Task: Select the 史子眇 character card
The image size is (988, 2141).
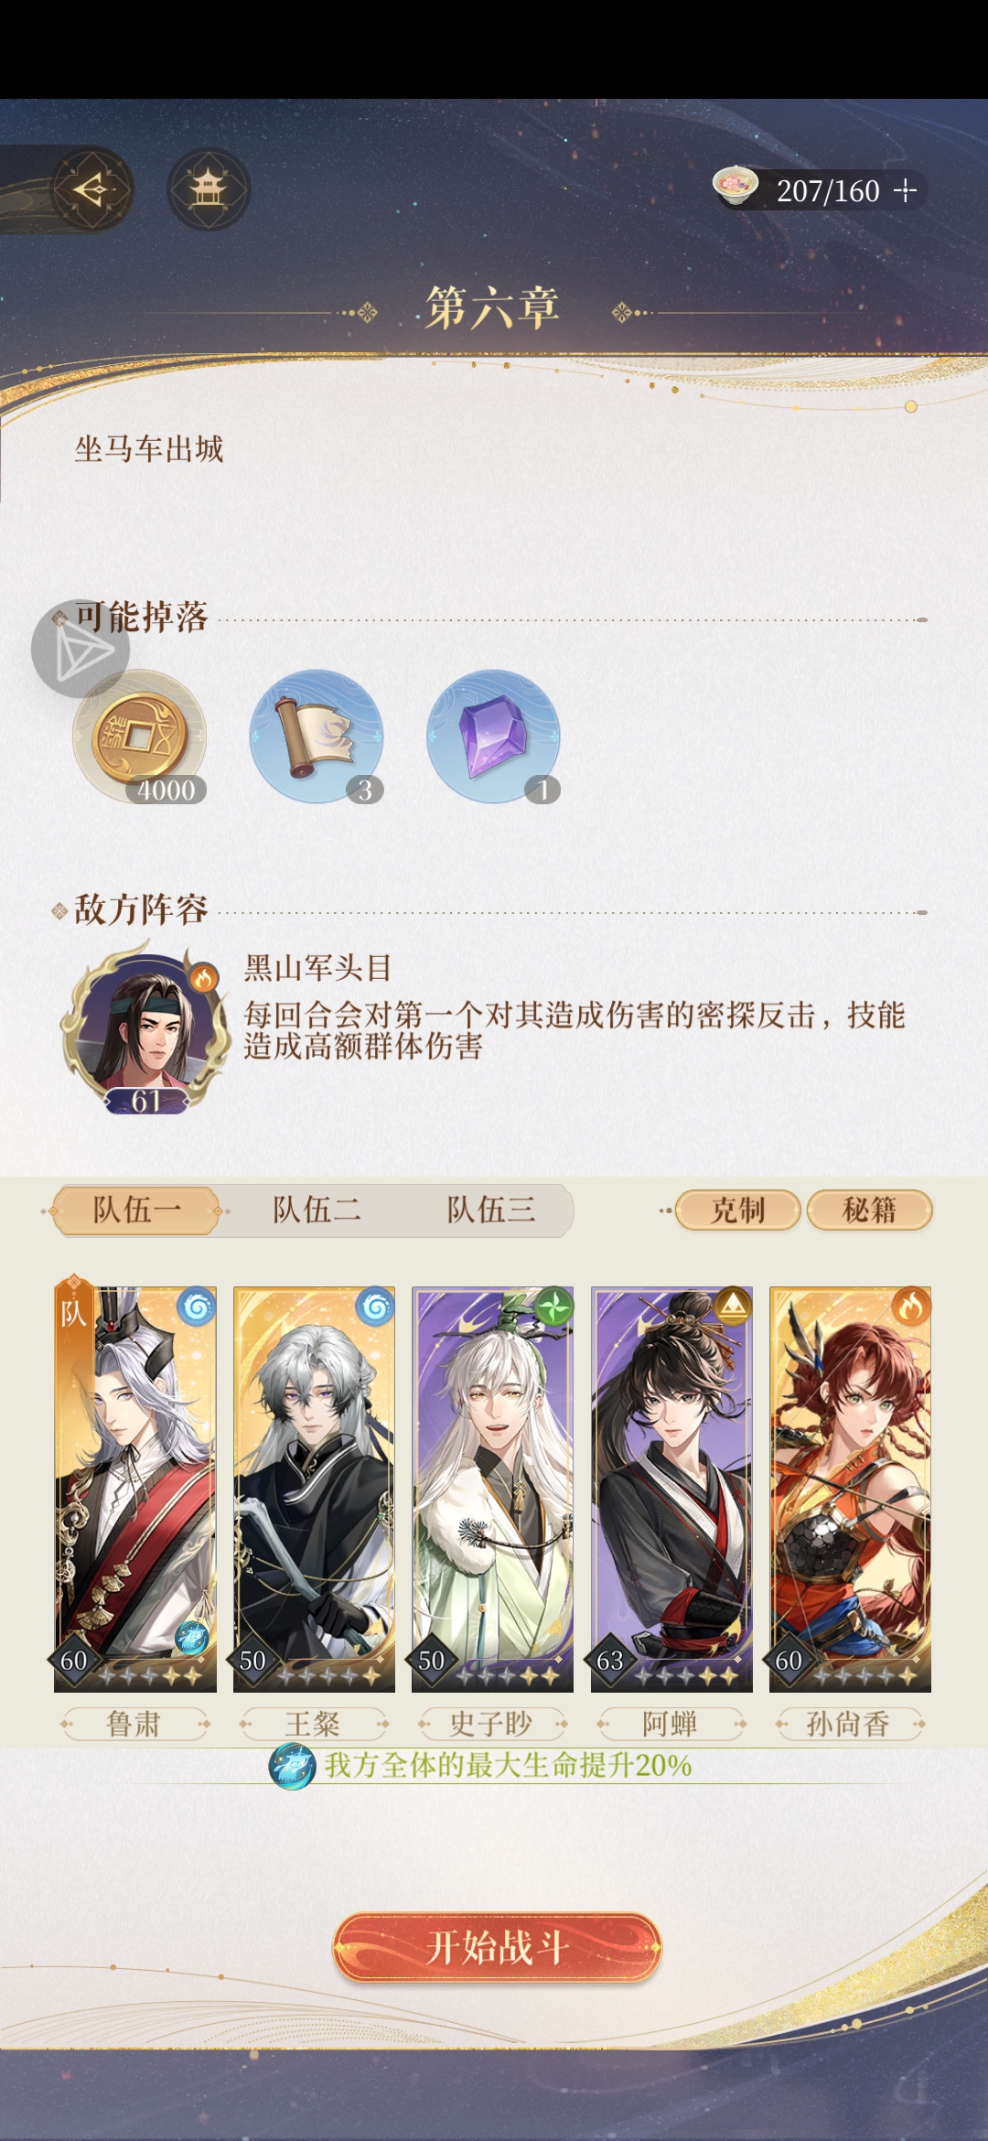Action: (x=493, y=1489)
